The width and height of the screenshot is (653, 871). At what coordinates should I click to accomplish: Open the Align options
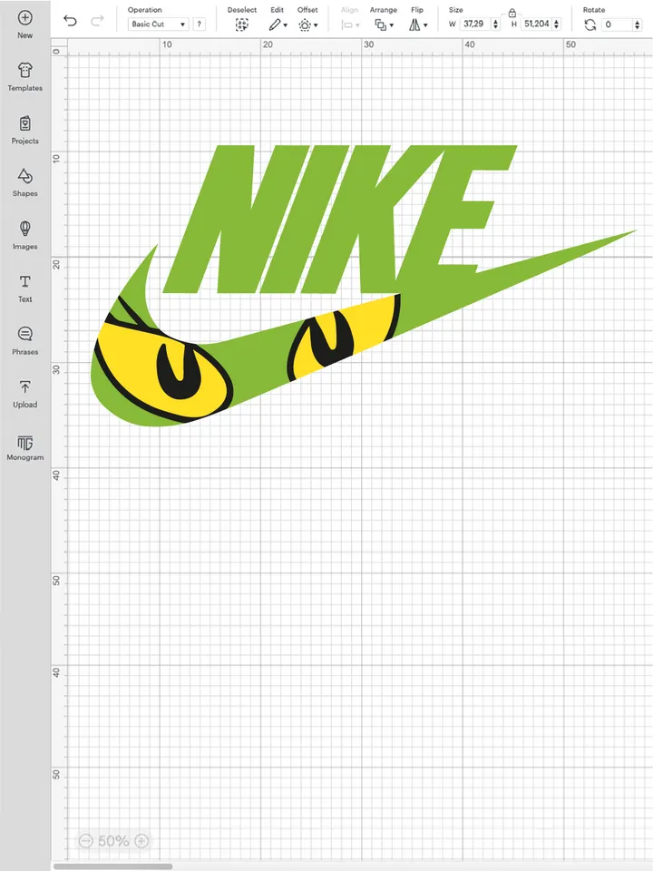350,25
